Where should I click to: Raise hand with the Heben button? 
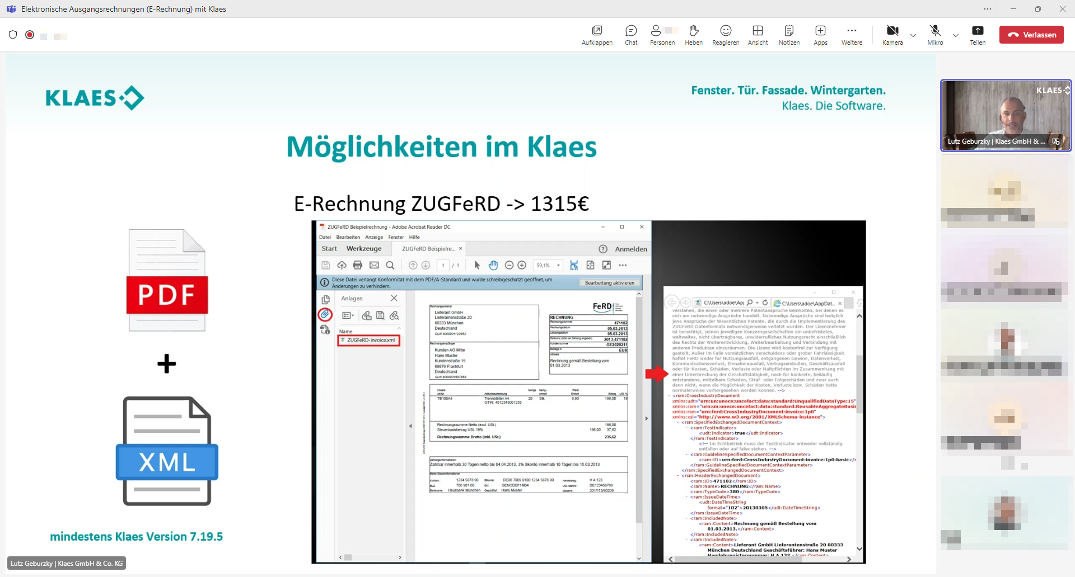click(x=694, y=35)
